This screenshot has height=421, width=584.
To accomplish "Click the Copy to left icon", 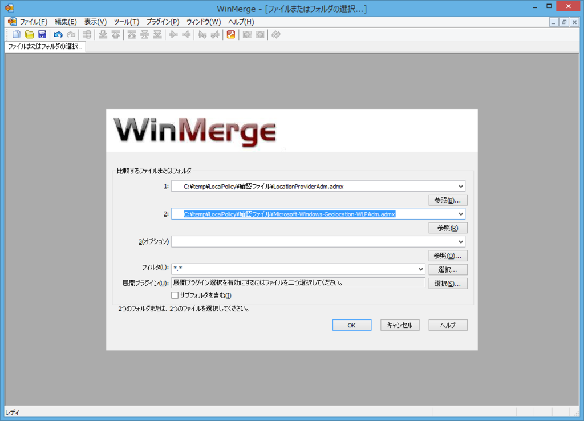I will 186,35.
